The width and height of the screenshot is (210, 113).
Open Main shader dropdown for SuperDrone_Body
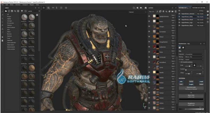point(200,16)
